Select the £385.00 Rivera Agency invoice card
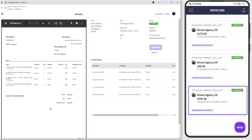Screen dimensions: 252x140 tap(218, 100)
